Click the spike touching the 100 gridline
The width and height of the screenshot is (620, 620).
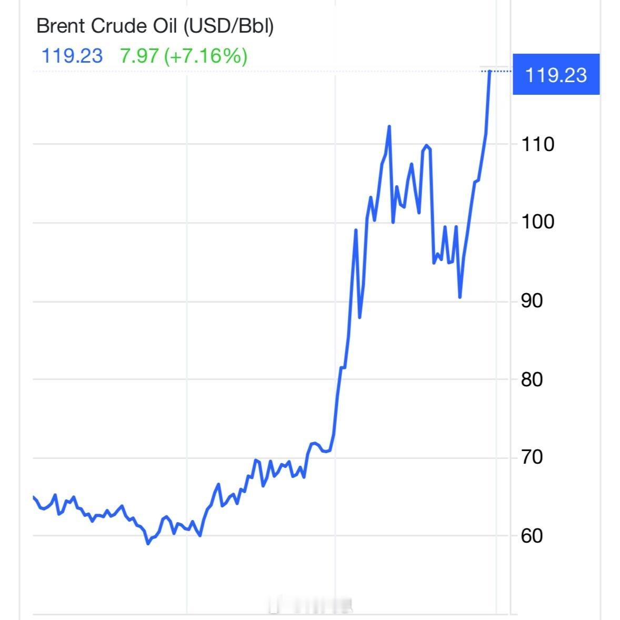(x=355, y=230)
